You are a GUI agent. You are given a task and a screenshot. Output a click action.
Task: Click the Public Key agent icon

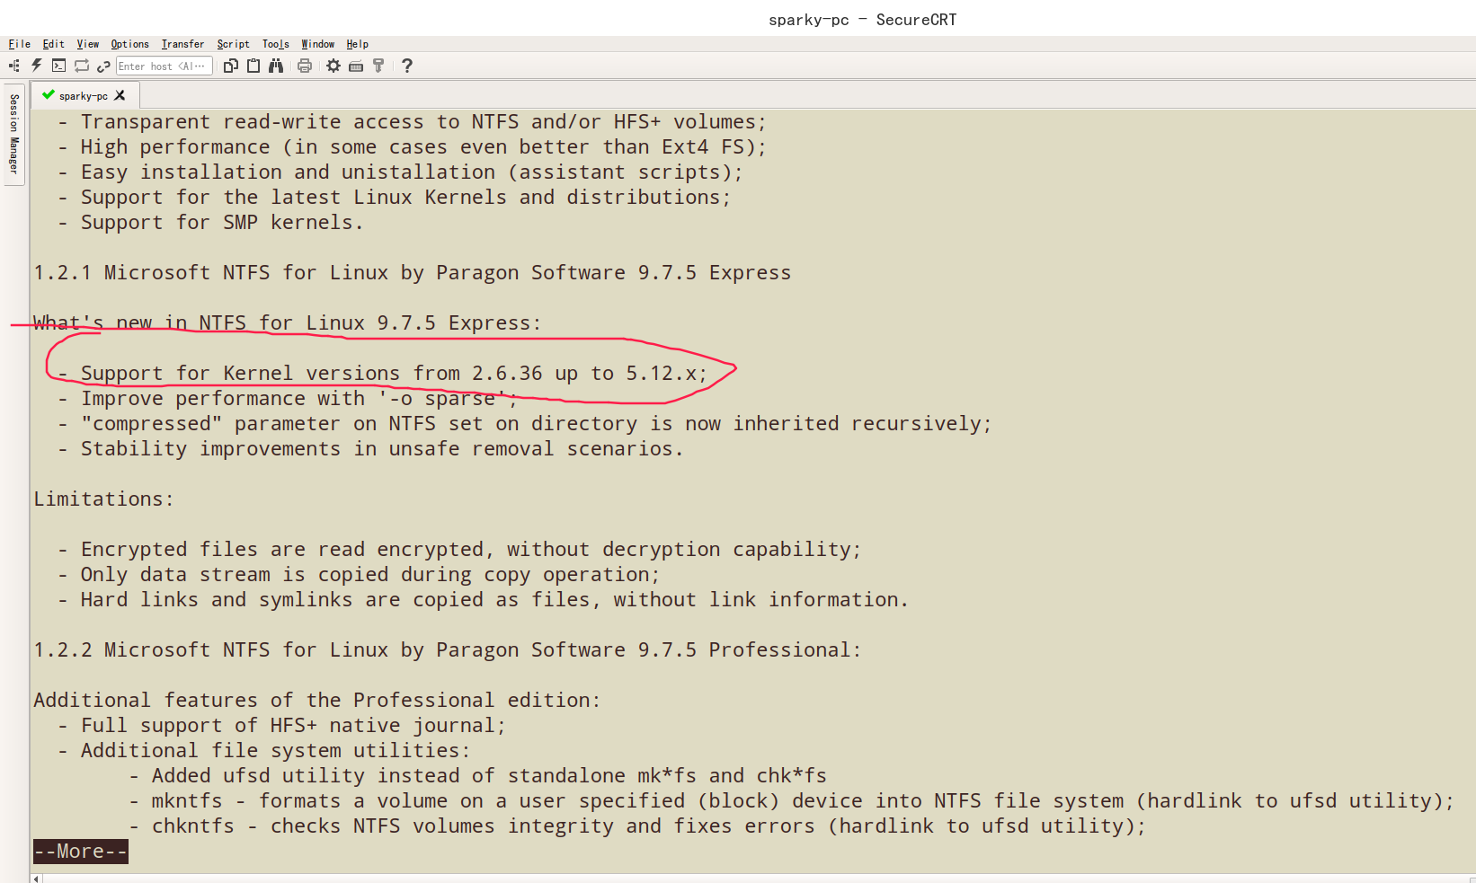pos(378,66)
